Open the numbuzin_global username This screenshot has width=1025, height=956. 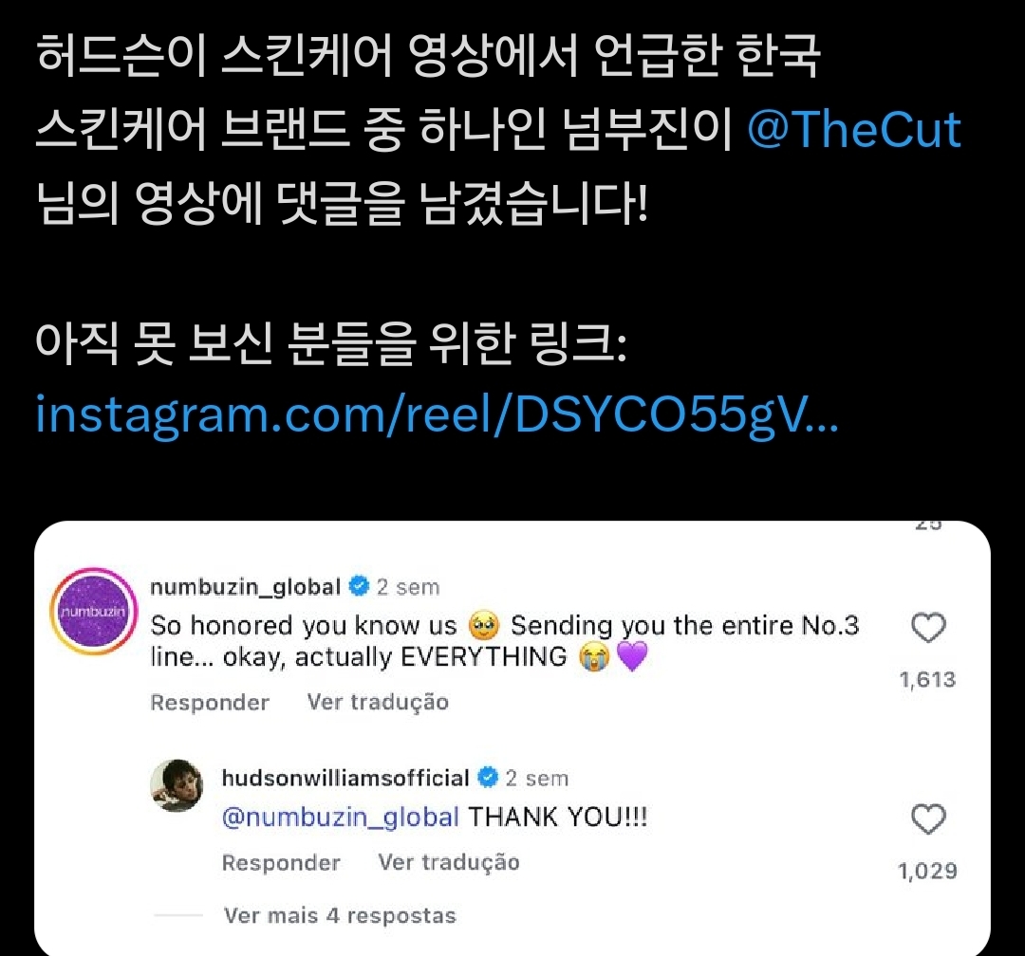[x=245, y=587]
